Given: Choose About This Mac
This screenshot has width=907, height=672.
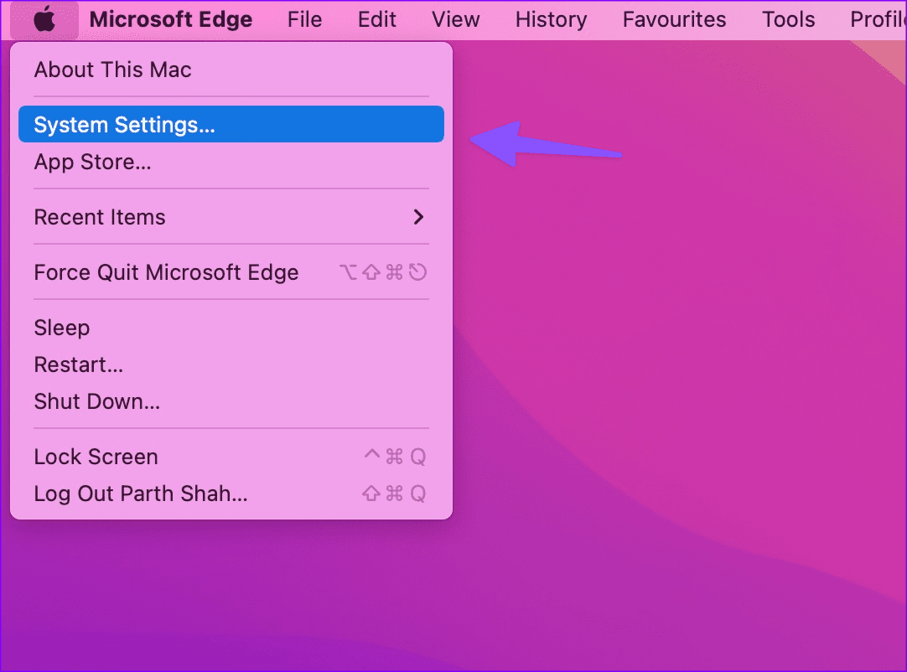Looking at the screenshot, I should point(231,70).
